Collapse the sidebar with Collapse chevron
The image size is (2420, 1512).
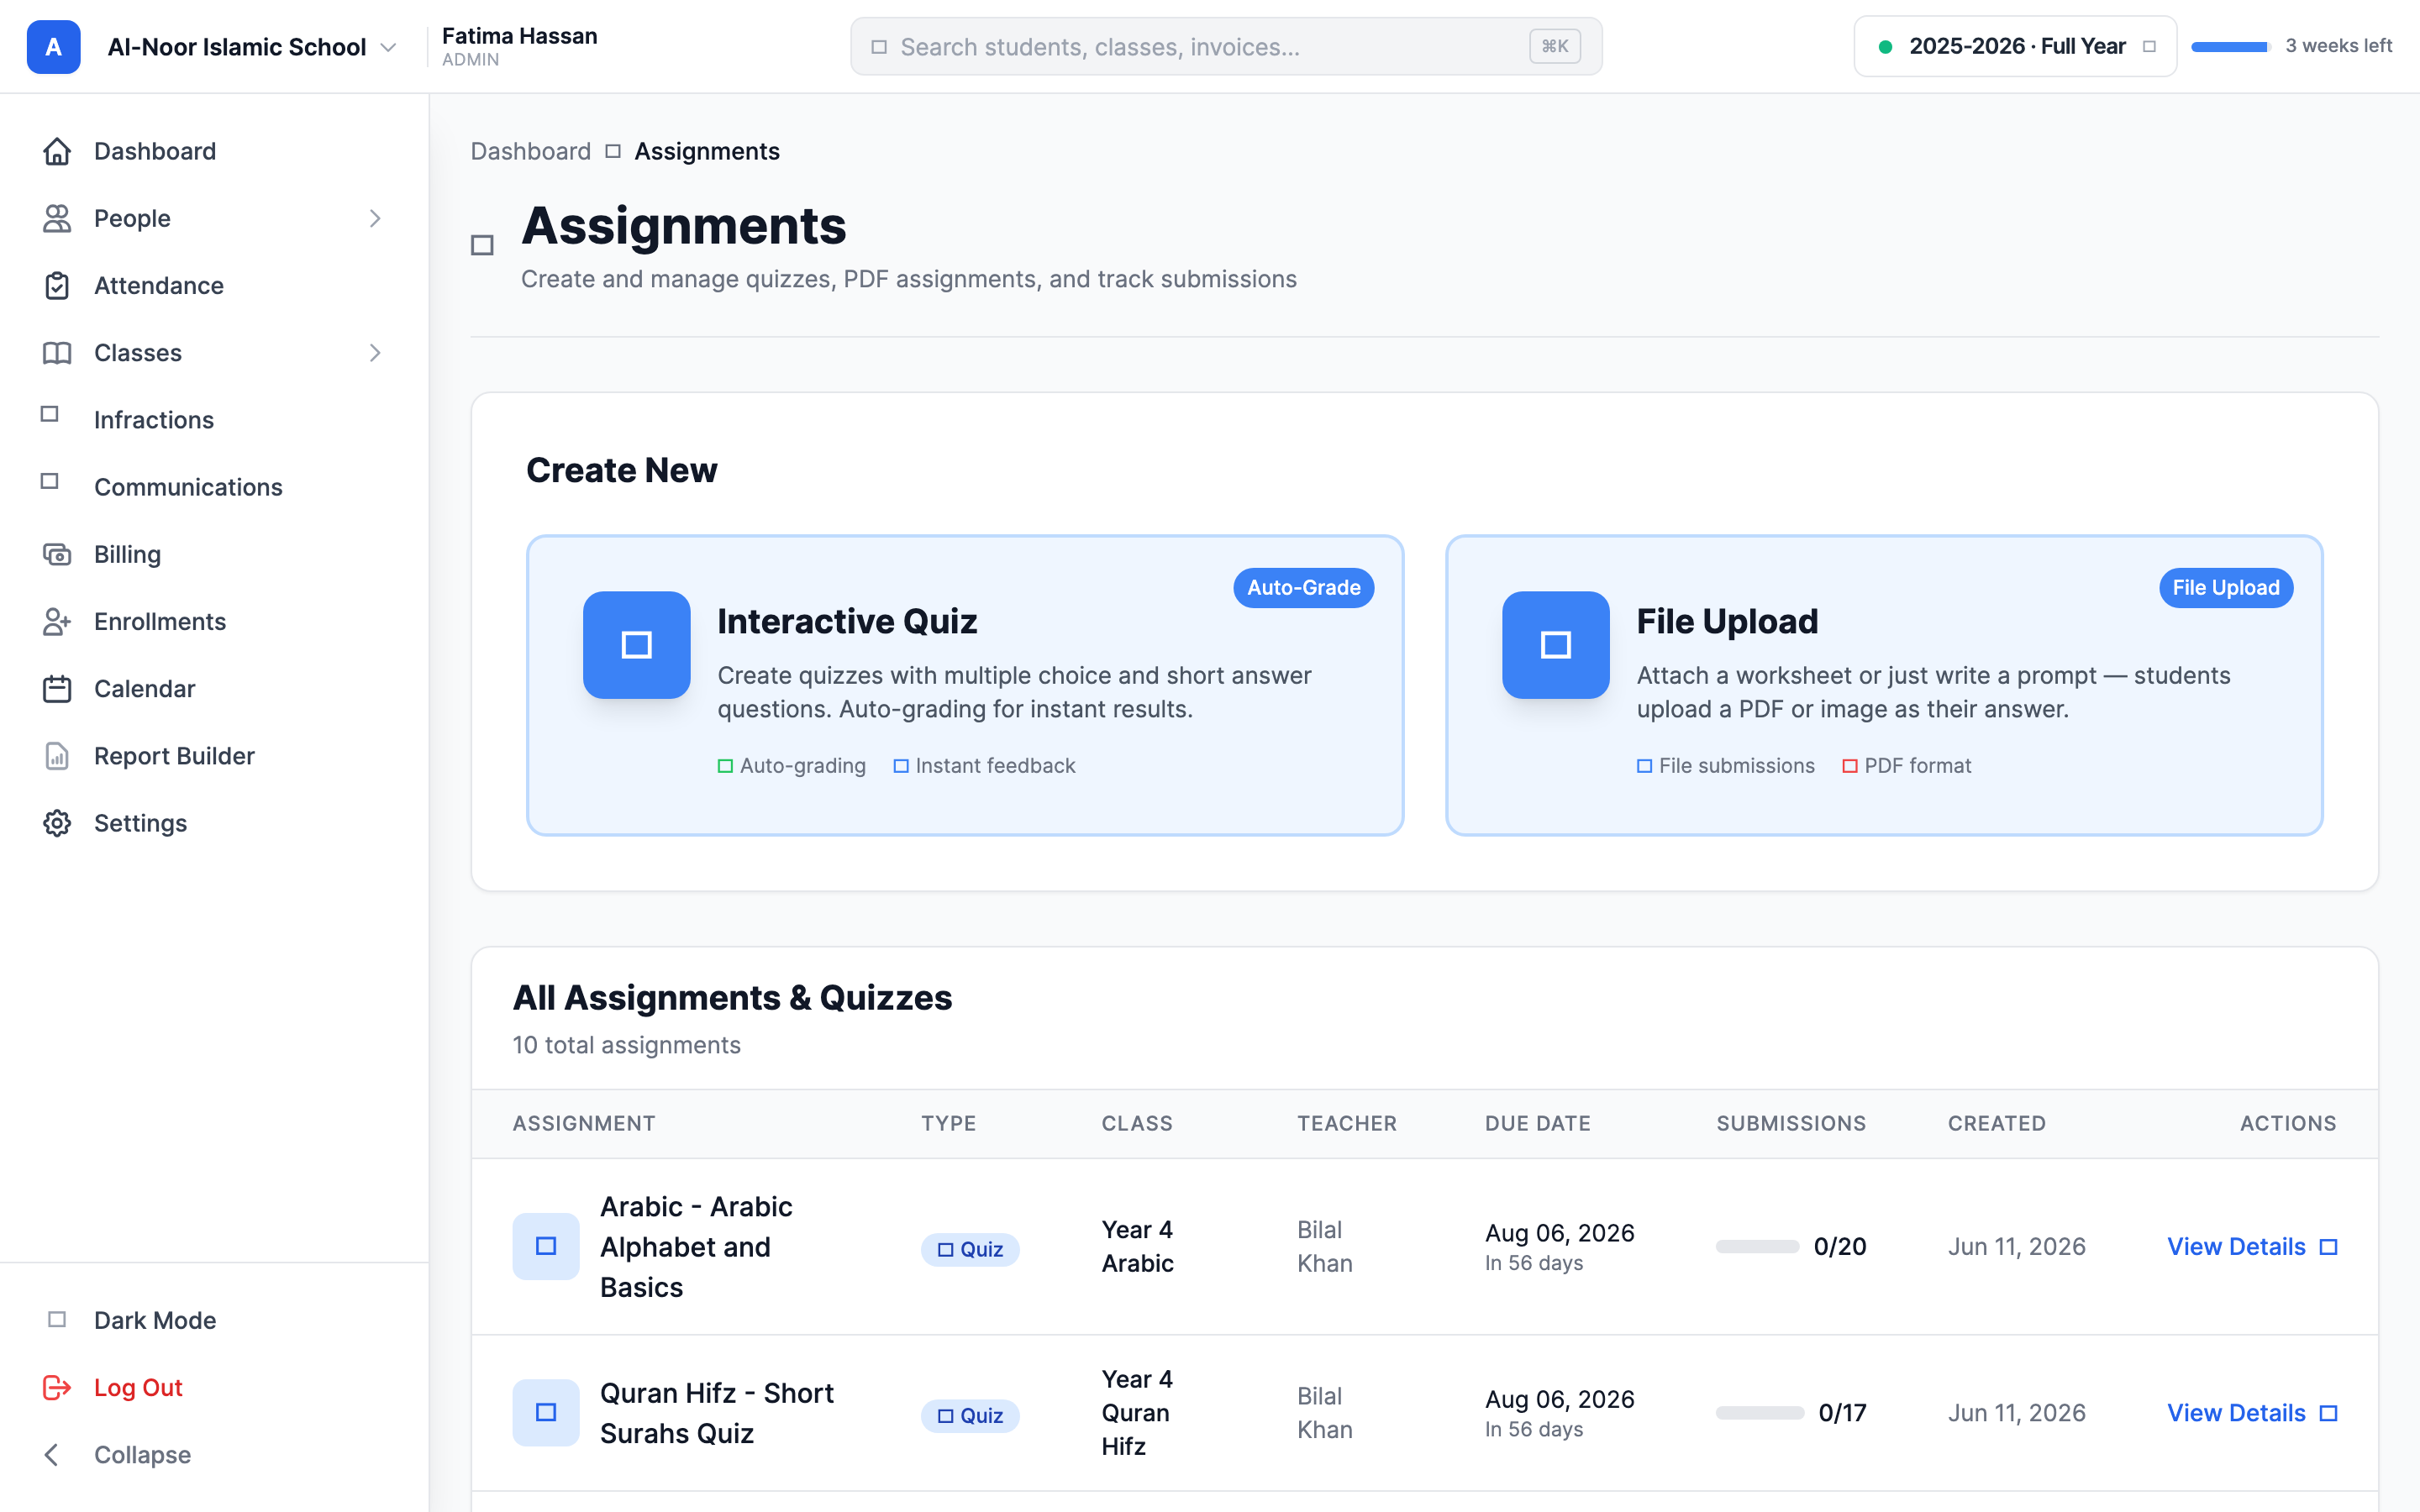click(52, 1454)
